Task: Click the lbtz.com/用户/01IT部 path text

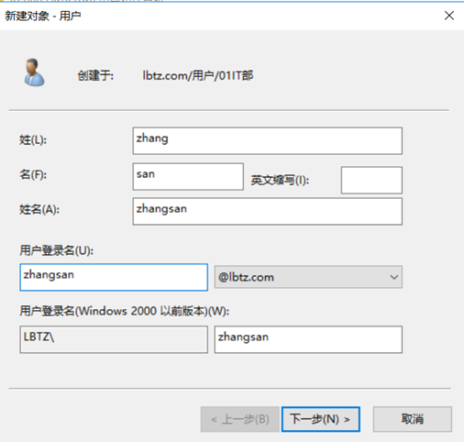Action: coord(198,75)
